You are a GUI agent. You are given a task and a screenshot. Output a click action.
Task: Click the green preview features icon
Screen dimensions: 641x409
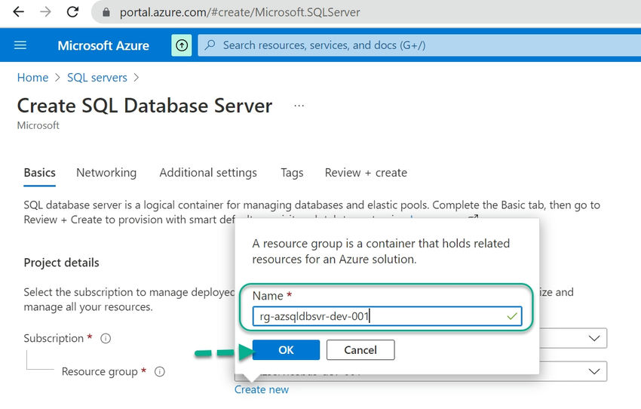181,45
